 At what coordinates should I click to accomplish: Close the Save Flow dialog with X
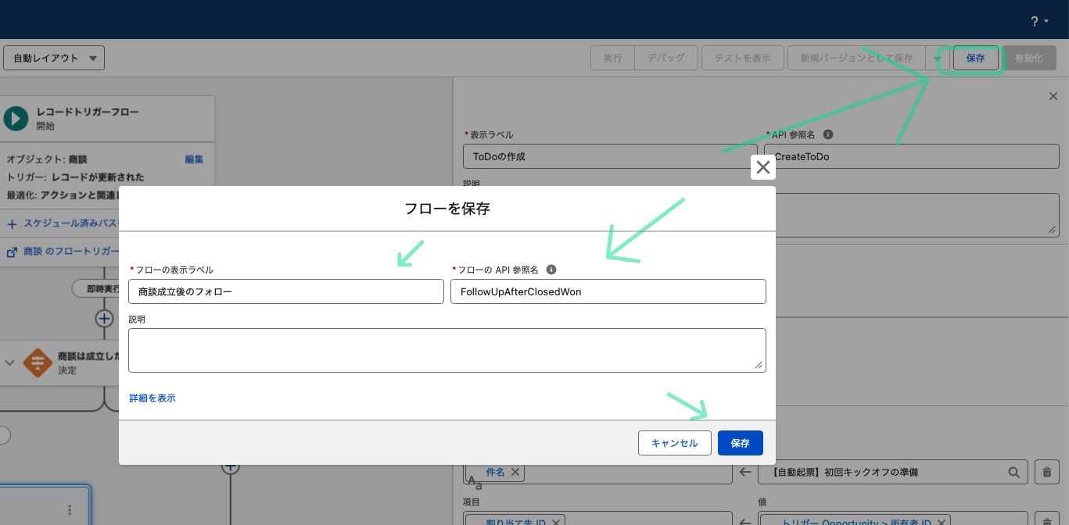pyautogui.click(x=763, y=167)
